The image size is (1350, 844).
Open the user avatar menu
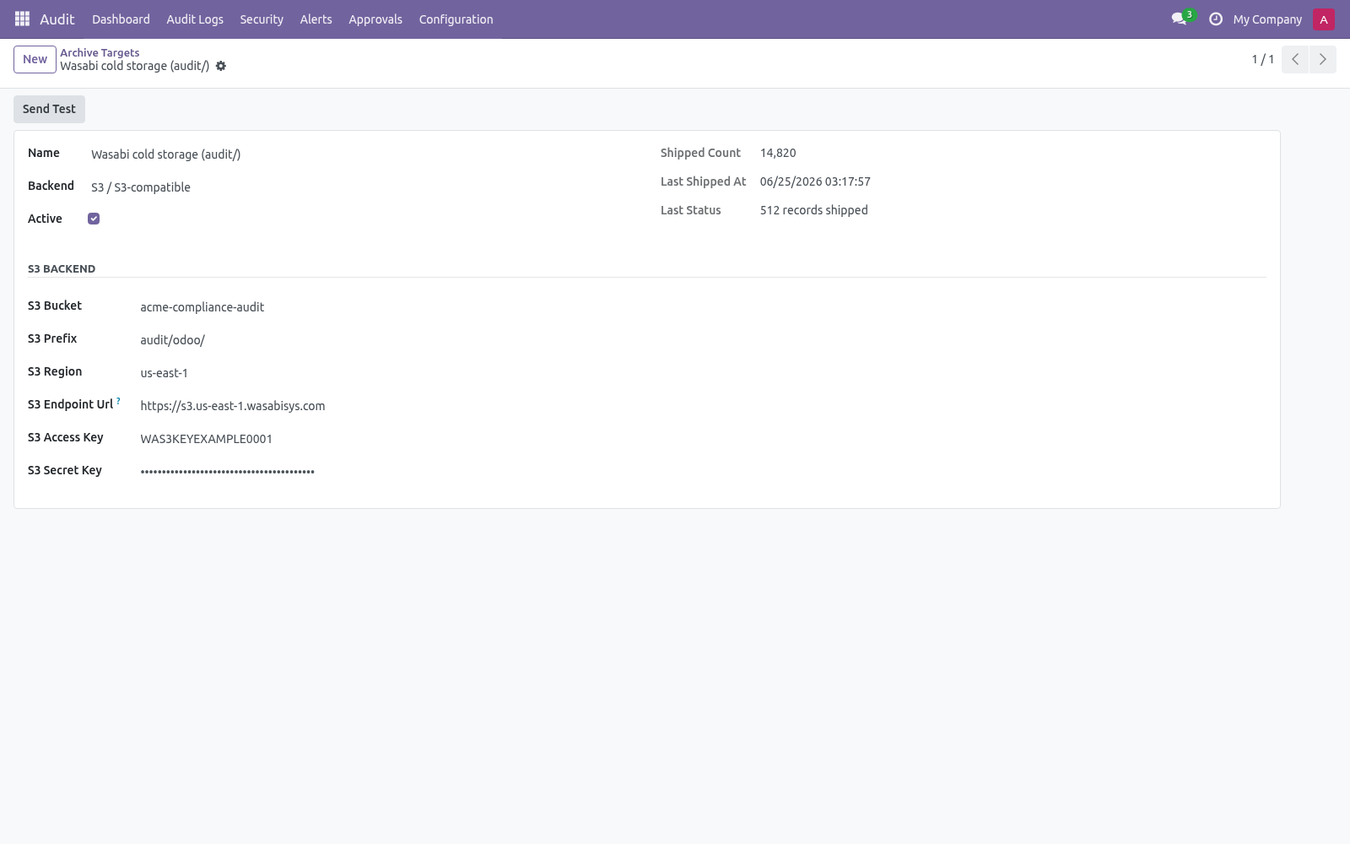tap(1324, 19)
